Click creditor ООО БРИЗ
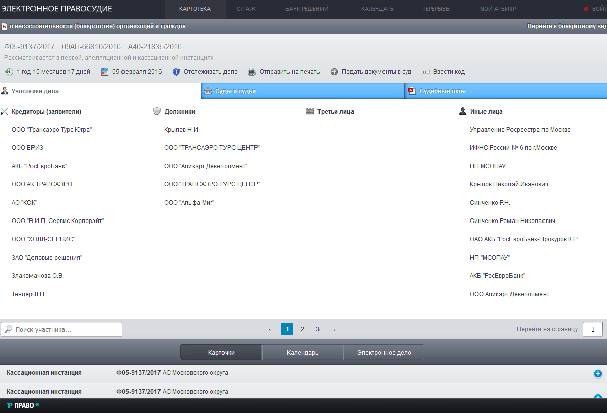Screen dimensions: 607x413 27,147
